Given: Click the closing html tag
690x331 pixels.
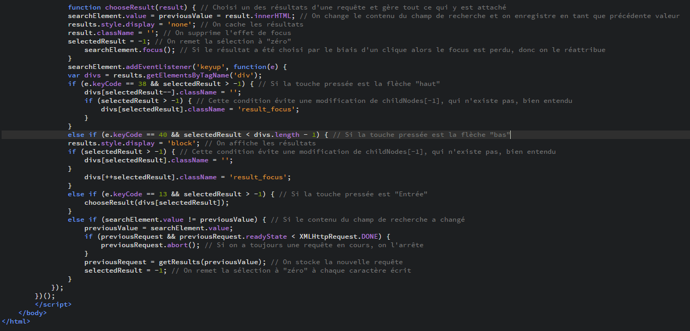Looking at the screenshot, I should point(15,321).
